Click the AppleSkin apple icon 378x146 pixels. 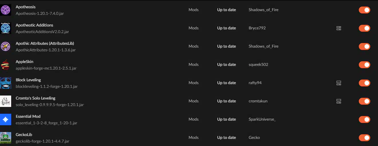point(5,65)
